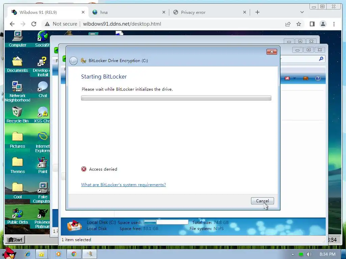Reload the current page
This screenshot has width=346, height=259.
(x=34, y=24)
